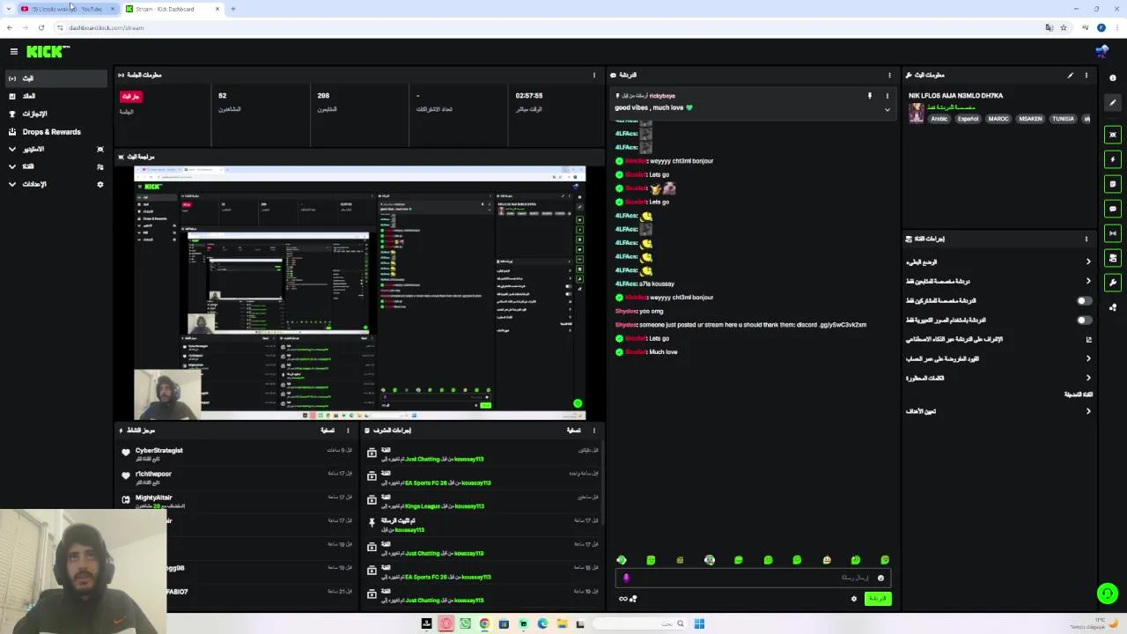
Task: Click the TUNISIA tag chip
Action: coord(1063,119)
